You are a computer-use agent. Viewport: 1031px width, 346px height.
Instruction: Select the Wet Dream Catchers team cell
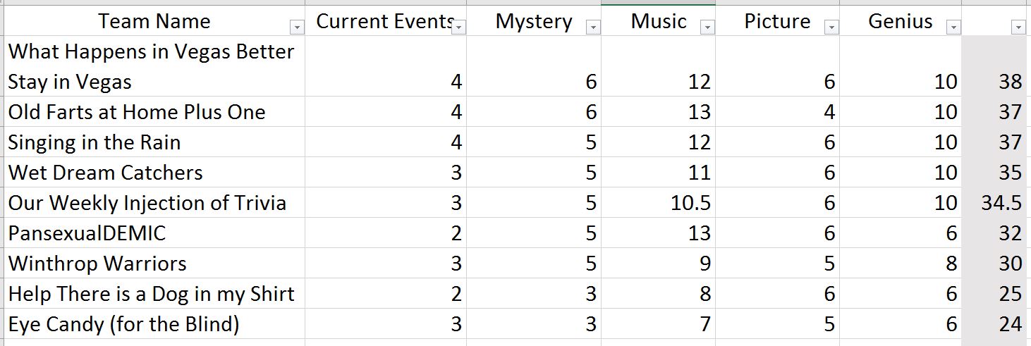coord(154,173)
